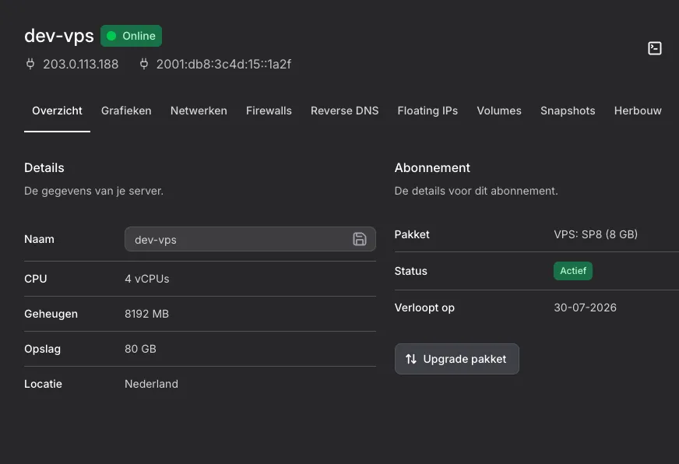Click the VPS: SP8 (8 GB) package value
Image resolution: width=679 pixels, height=464 pixels.
pyautogui.click(x=596, y=234)
